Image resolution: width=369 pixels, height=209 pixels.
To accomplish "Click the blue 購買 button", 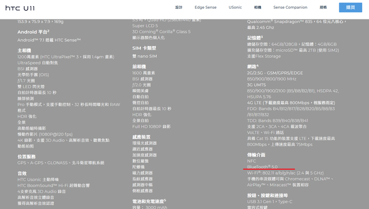I will [x=351, y=8].
